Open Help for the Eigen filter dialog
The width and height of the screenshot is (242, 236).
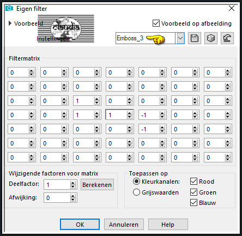[x=168, y=225]
